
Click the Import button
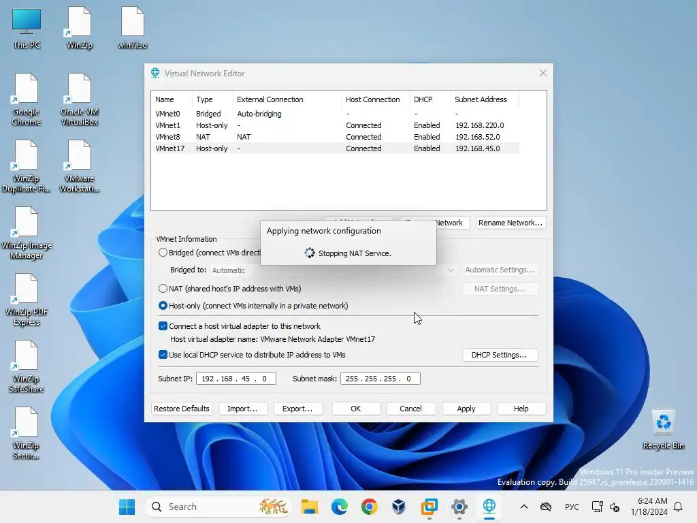243,409
